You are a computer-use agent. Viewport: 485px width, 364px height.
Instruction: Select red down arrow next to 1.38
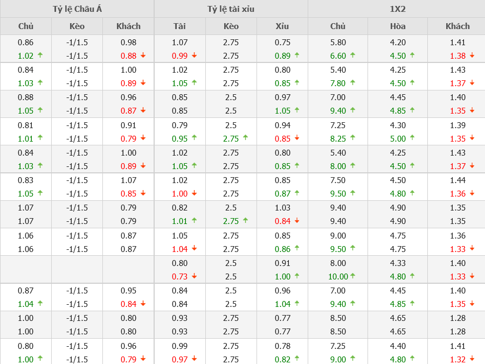(472, 55)
